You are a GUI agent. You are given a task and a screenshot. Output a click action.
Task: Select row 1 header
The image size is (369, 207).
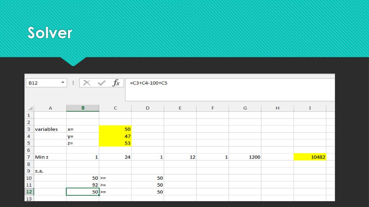(29, 115)
